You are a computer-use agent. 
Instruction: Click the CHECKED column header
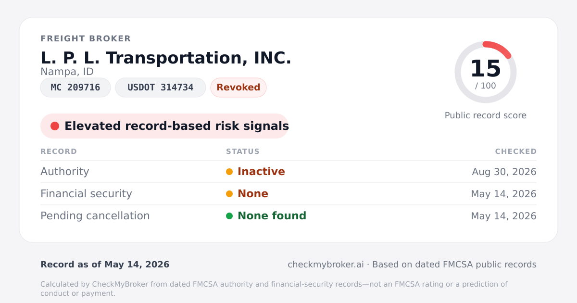tap(516, 151)
